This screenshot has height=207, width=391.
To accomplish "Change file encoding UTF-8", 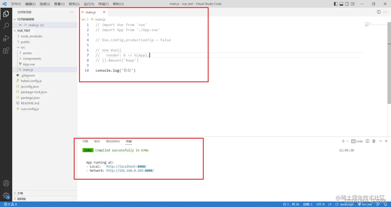I will [320, 204].
